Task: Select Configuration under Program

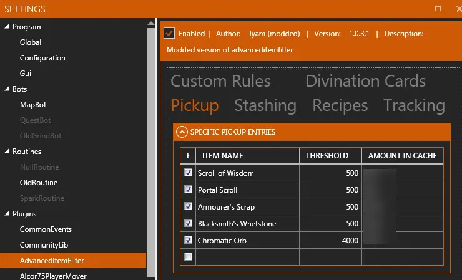Action: click(42, 58)
